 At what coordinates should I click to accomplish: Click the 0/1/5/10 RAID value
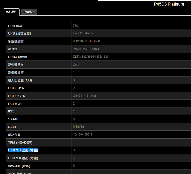coord(79,127)
